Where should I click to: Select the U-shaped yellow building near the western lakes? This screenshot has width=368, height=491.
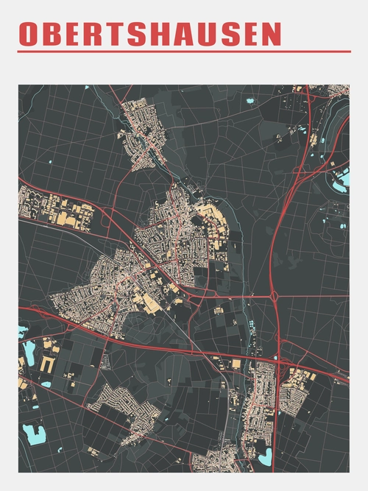tap(46, 364)
